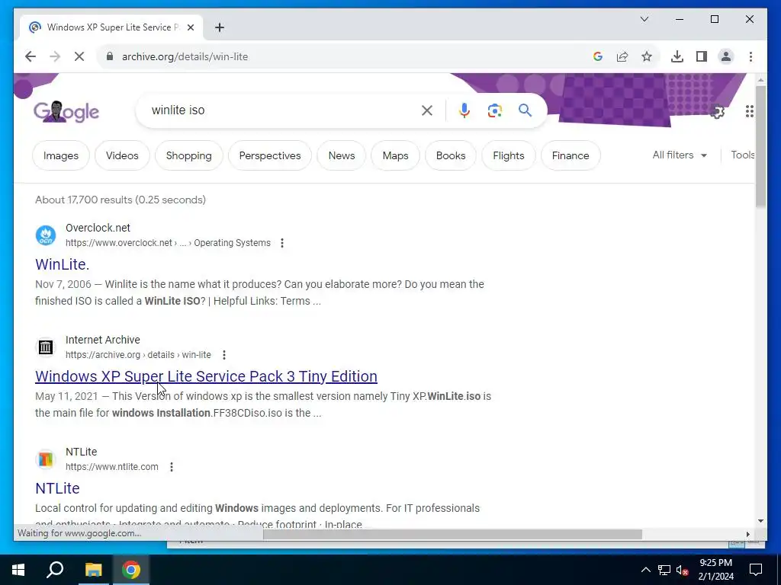
Task: Submit search with the magnifier icon
Action: 525,110
